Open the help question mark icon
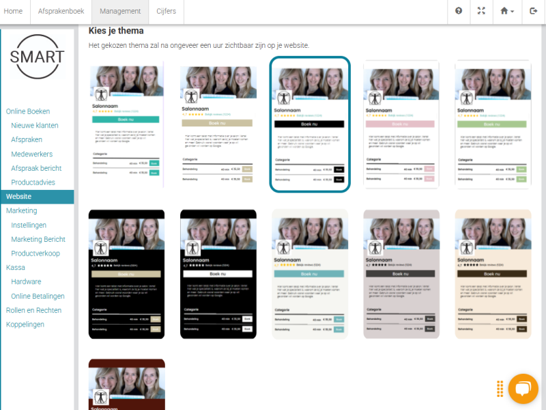Image resolution: width=546 pixels, height=410 pixels. pos(459,11)
